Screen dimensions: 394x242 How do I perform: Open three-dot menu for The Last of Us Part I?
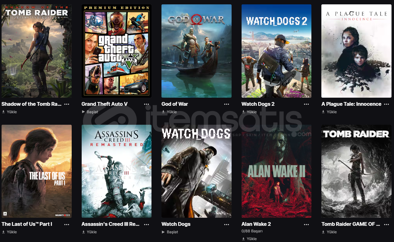click(67, 224)
